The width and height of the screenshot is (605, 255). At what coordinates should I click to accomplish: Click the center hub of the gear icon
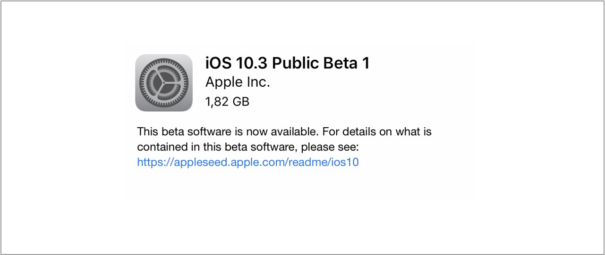click(x=164, y=83)
